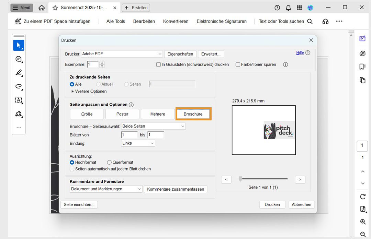Open the Hilfe link
This screenshot has height=239, width=371.
click(300, 53)
